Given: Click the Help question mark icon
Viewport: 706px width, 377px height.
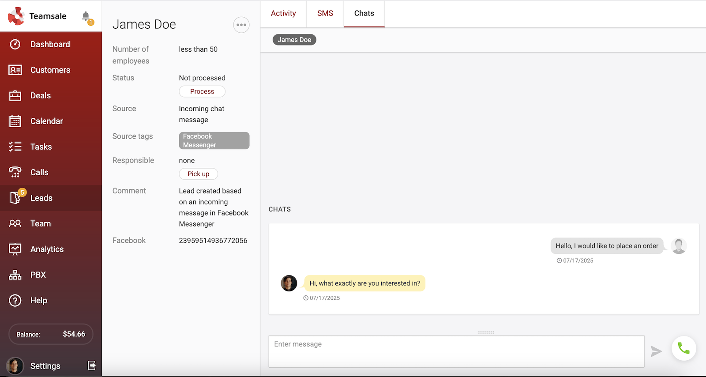Looking at the screenshot, I should [15, 300].
